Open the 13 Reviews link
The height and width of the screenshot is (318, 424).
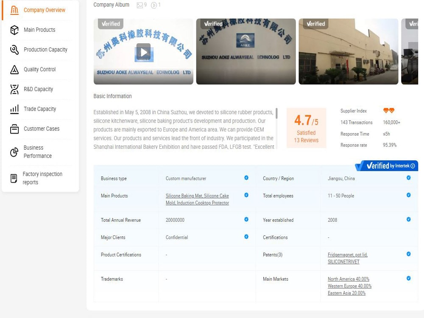pyautogui.click(x=306, y=140)
